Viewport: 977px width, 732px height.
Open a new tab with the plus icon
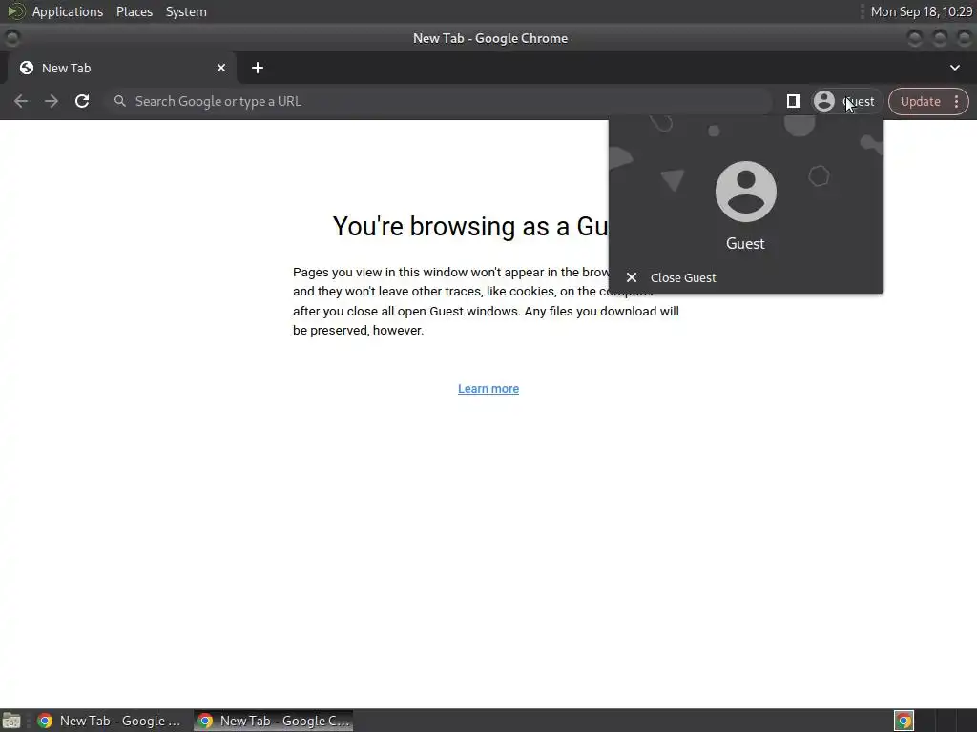tap(258, 68)
